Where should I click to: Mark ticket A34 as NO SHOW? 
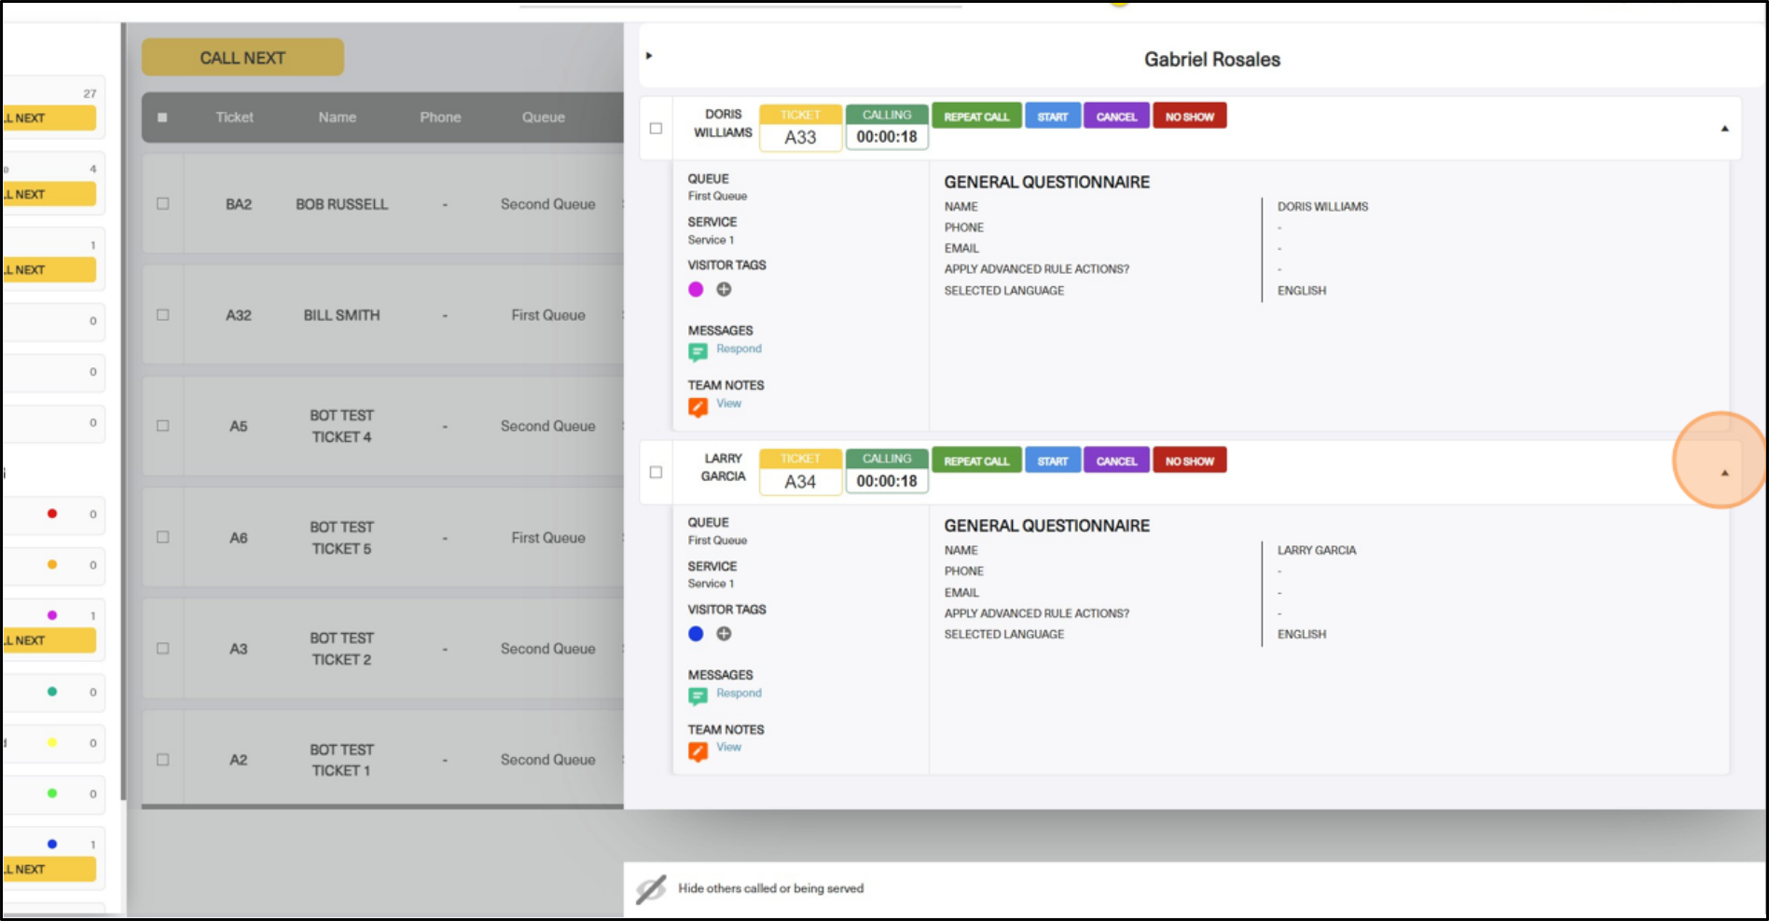pos(1189,460)
